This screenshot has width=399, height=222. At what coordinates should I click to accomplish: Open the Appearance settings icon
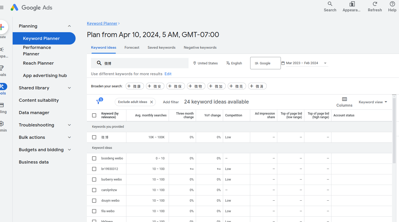352,7
